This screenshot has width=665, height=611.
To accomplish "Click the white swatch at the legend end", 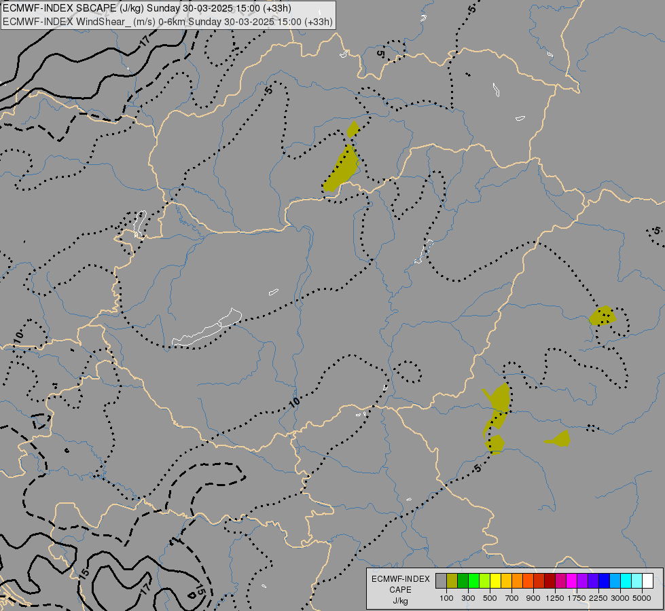I will coord(647,580).
